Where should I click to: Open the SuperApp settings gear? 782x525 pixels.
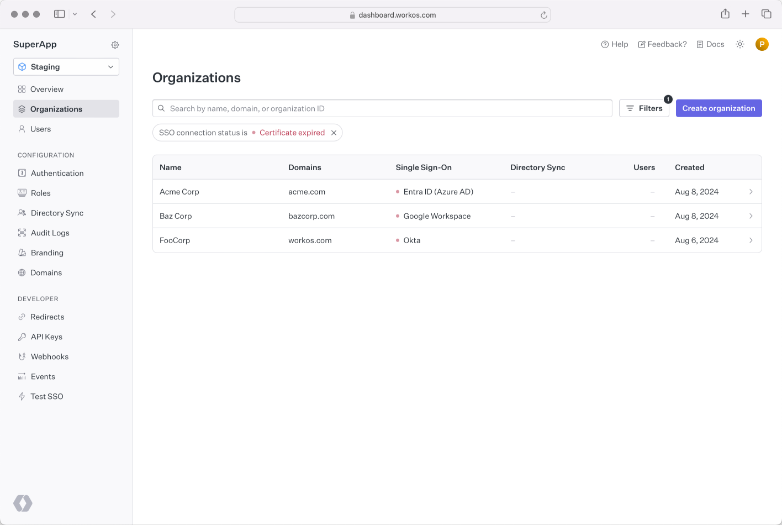(x=115, y=45)
